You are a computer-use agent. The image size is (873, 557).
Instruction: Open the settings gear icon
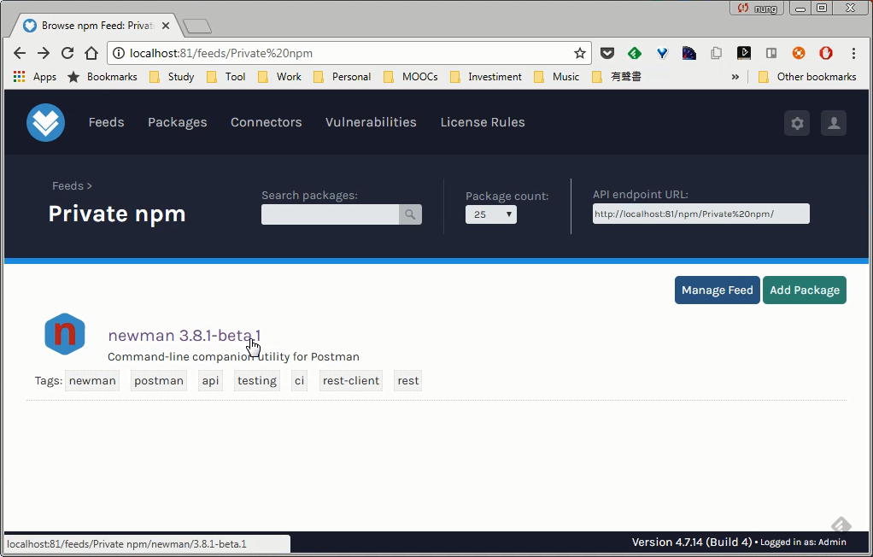point(797,123)
